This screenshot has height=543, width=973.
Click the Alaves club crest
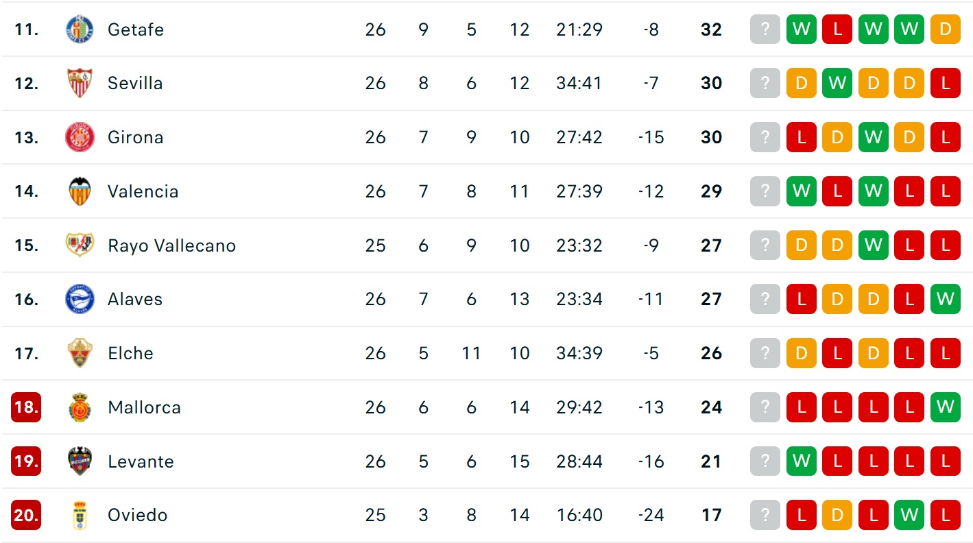coord(80,299)
